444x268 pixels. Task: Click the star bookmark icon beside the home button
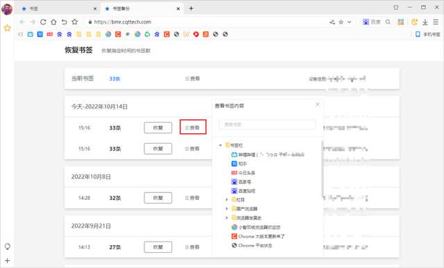click(74, 22)
